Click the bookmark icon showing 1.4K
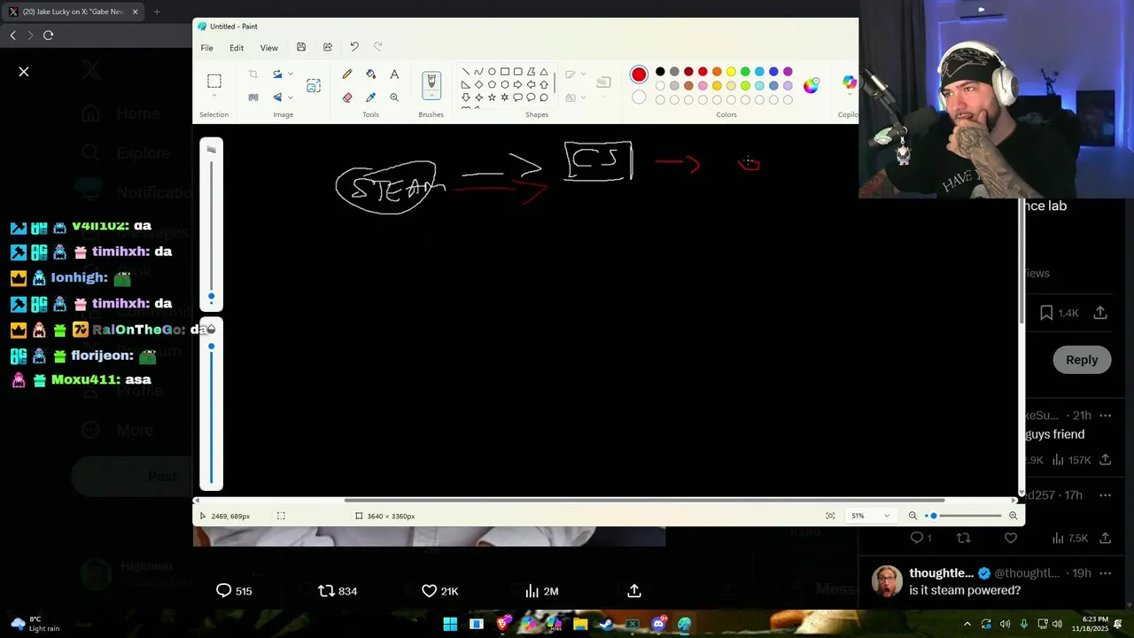Screen dimensions: 1134x638 coord(1046,313)
